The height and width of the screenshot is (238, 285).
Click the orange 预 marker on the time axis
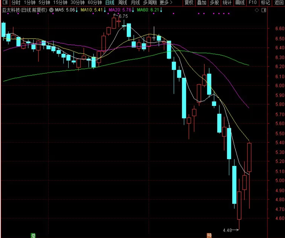(209, 236)
